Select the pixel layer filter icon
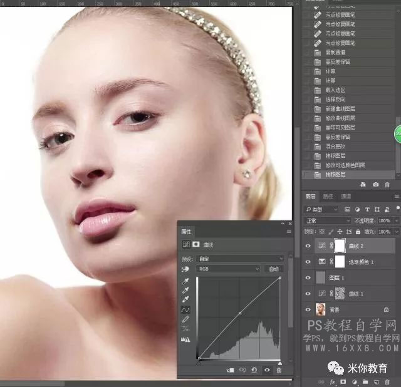This screenshot has width=401, height=387. point(347,210)
